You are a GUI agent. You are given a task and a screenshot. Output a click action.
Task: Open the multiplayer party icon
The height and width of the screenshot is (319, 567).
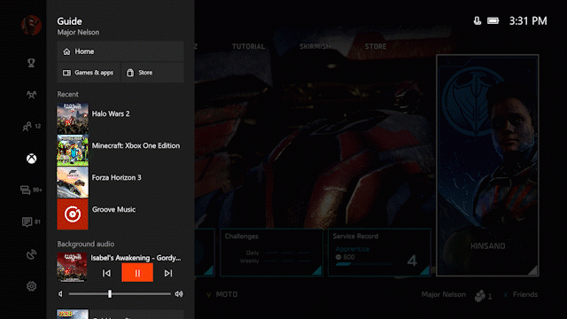point(32,95)
